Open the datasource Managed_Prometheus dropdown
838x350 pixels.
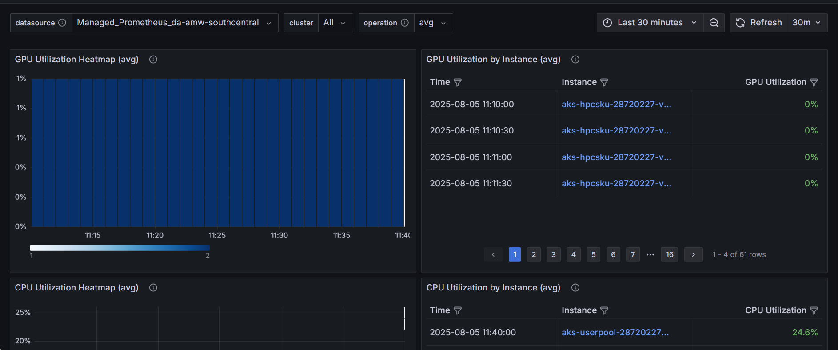click(174, 23)
